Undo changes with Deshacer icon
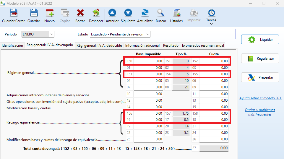The image size is (284, 159). click(x=96, y=13)
